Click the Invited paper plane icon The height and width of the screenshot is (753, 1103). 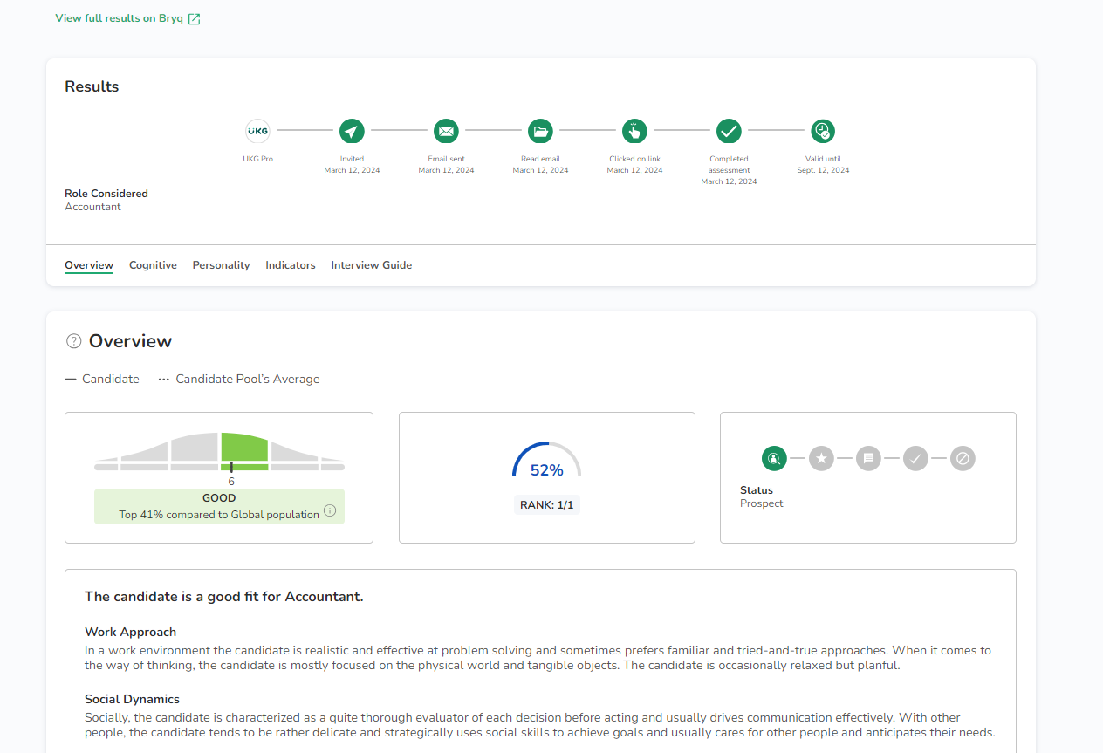pyautogui.click(x=352, y=132)
